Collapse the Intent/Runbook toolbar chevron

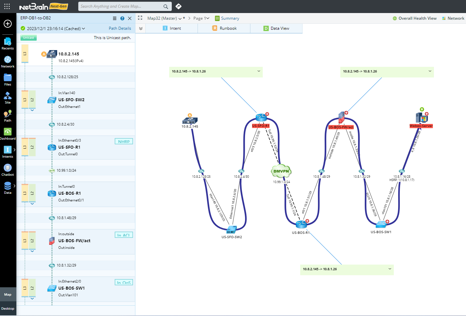pyautogui.click(x=141, y=28)
